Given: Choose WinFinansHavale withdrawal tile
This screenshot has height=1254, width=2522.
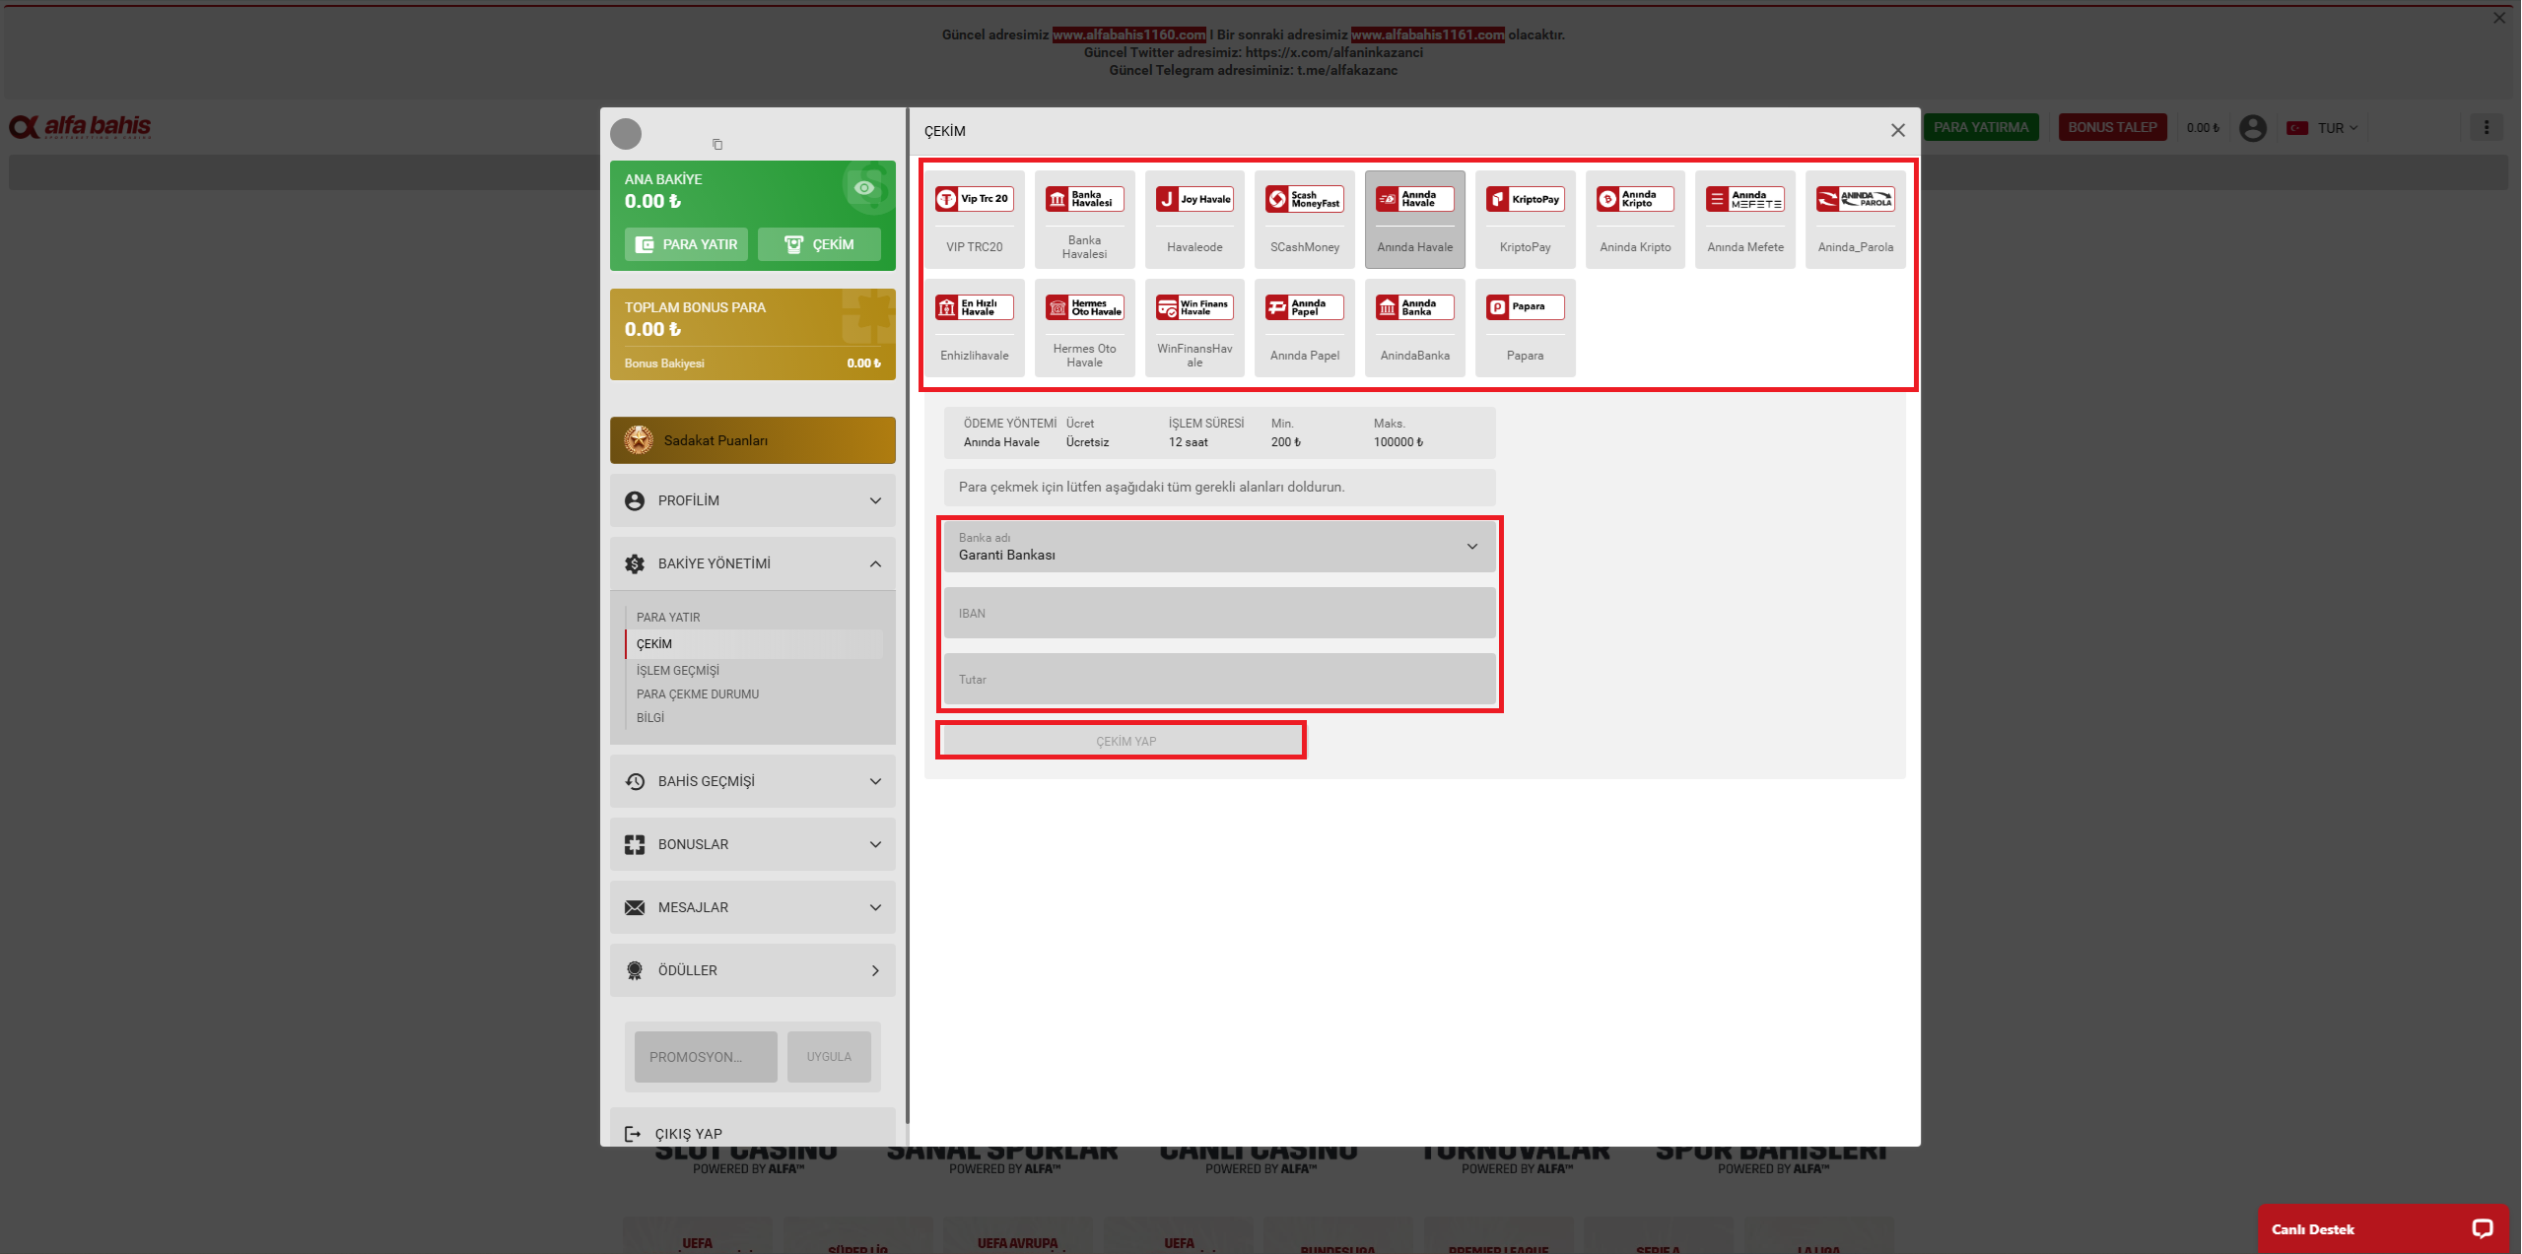Looking at the screenshot, I should click(1194, 327).
